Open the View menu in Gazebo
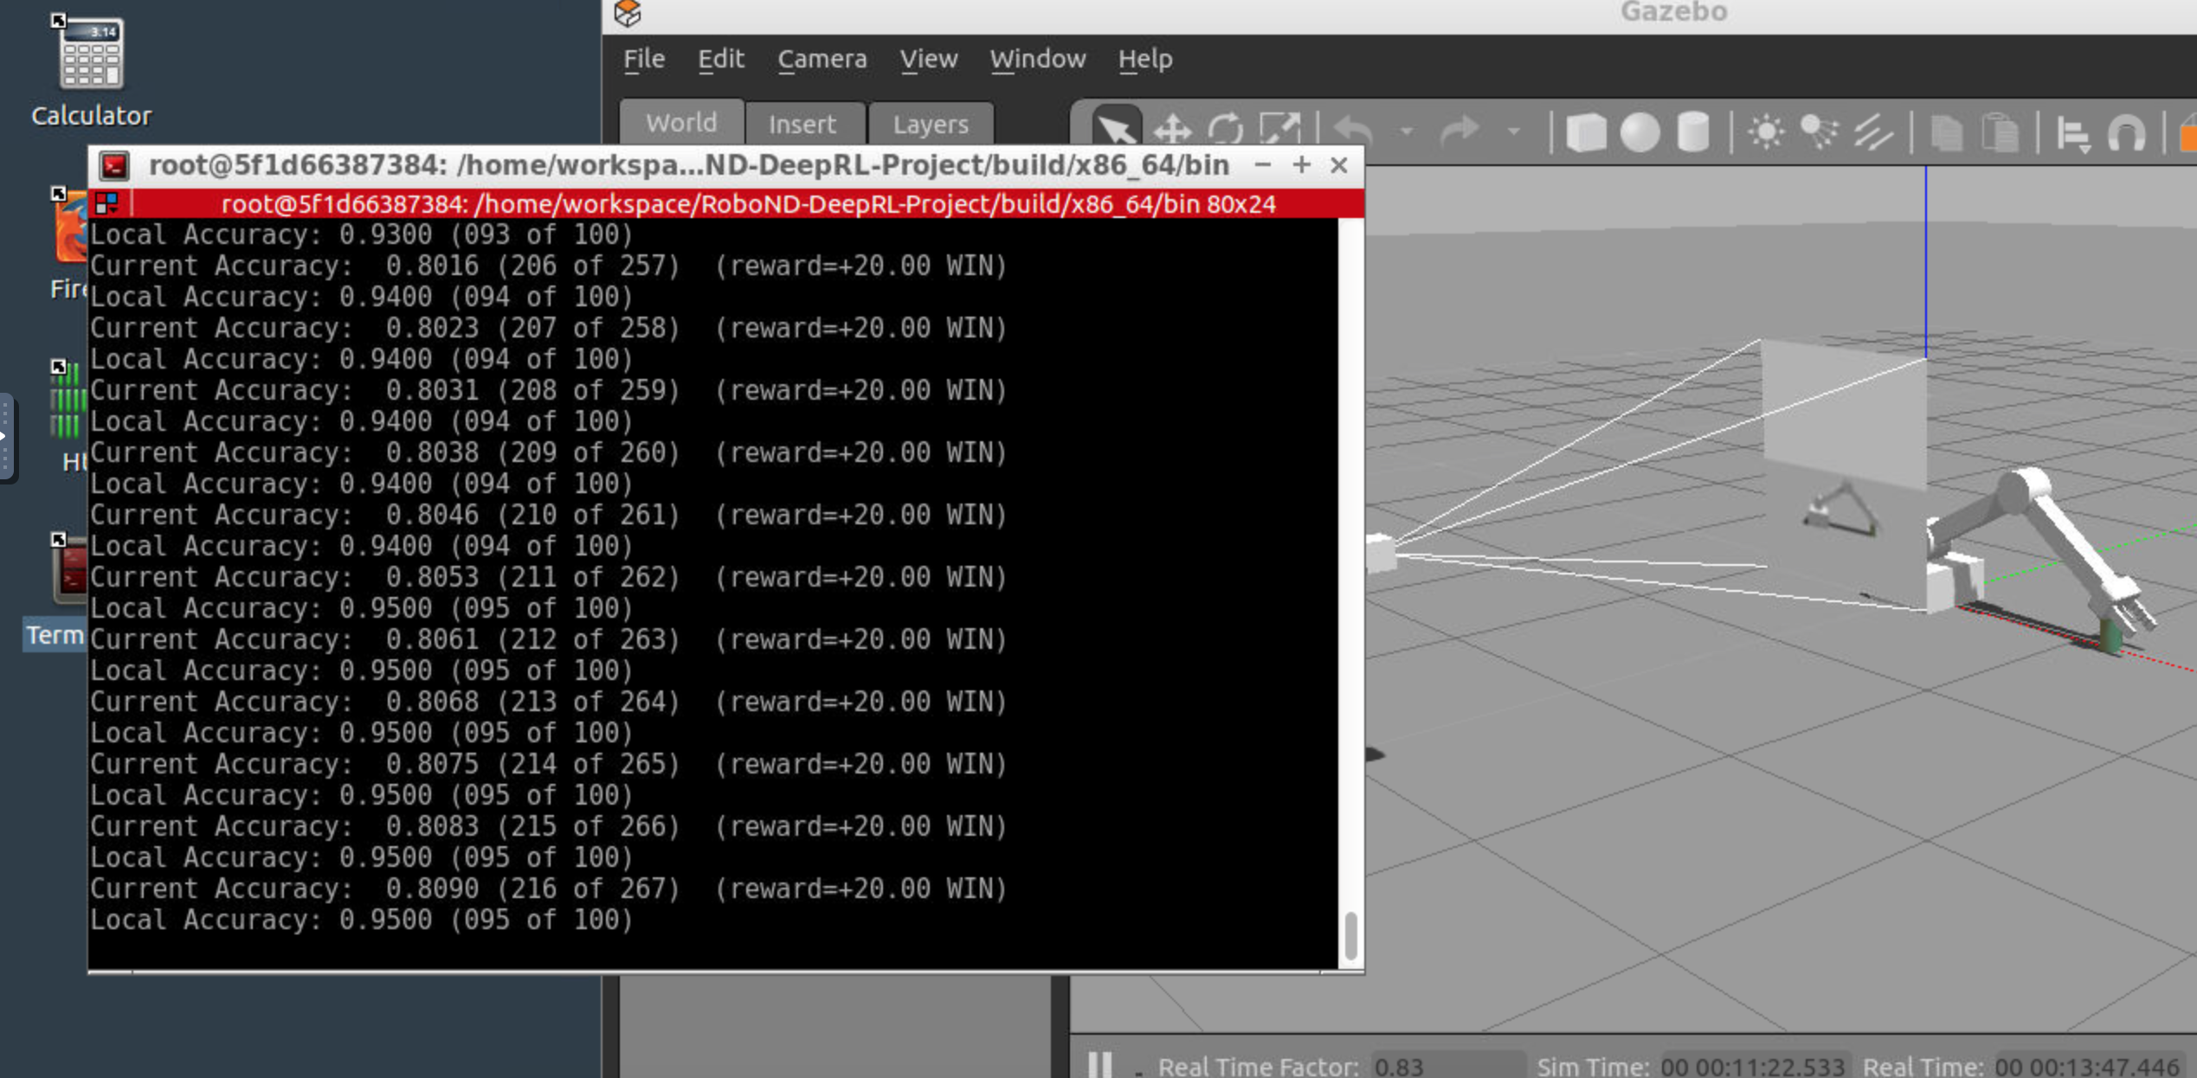This screenshot has height=1078, width=2197. (x=929, y=59)
